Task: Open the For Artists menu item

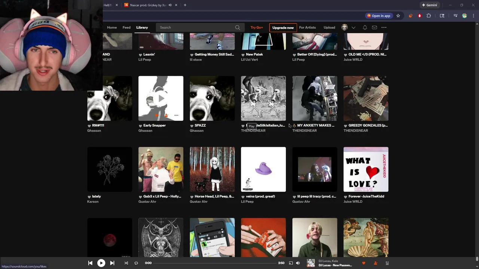Action: click(x=307, y=27)
